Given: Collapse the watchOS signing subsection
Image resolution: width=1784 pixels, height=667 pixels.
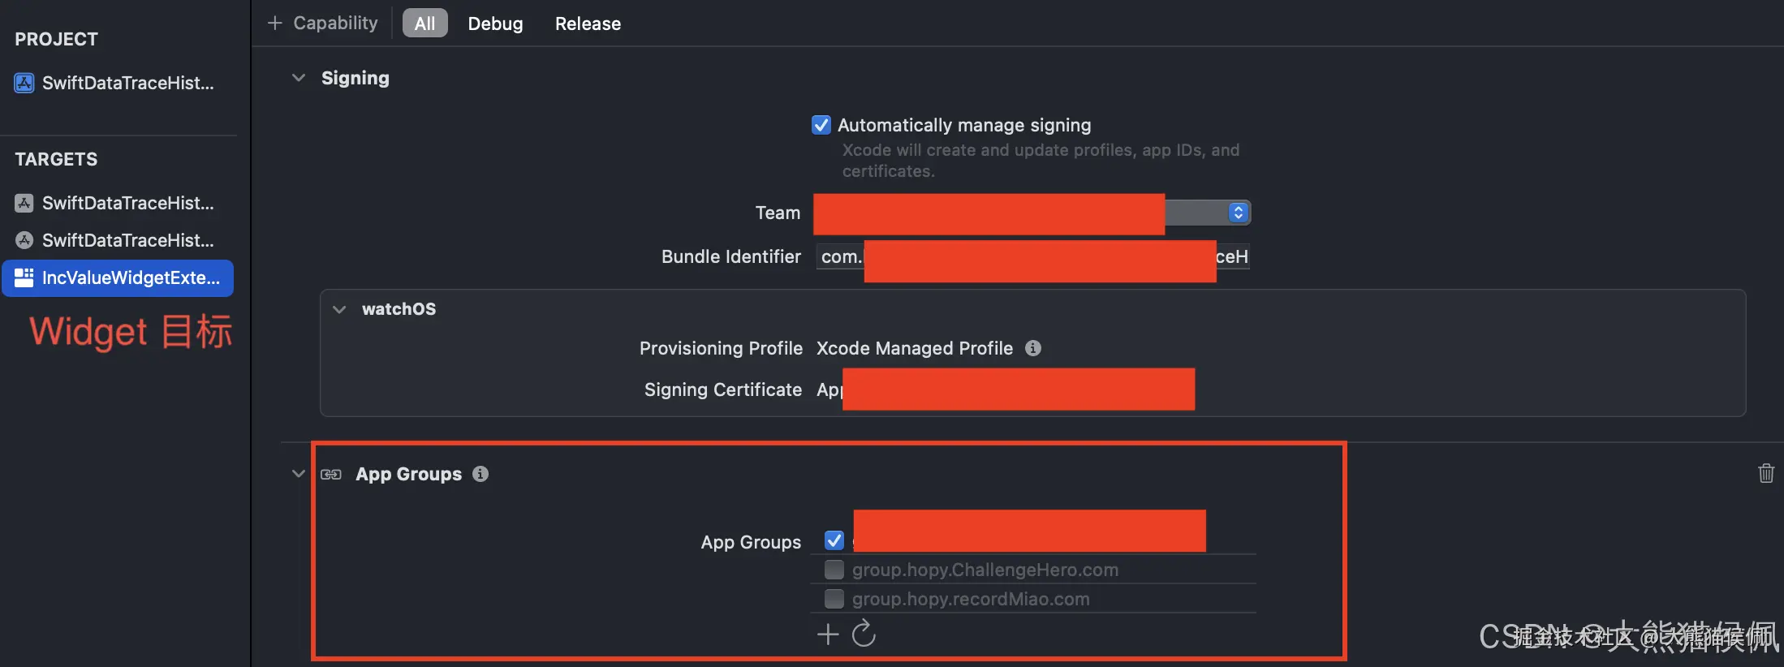Looking at the screenshot, I should 339,309.
